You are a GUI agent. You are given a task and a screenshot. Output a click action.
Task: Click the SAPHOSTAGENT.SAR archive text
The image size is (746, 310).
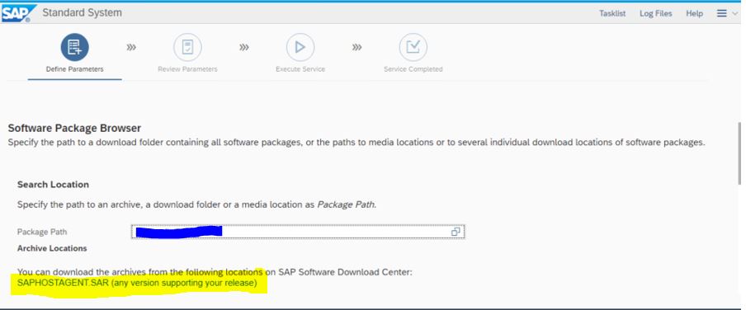137,283
